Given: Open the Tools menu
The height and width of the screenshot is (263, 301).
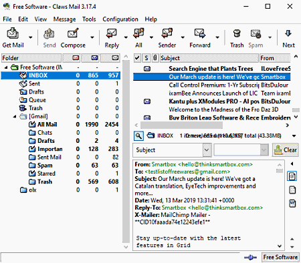Looking at the screenshot, I should point(89,19).
